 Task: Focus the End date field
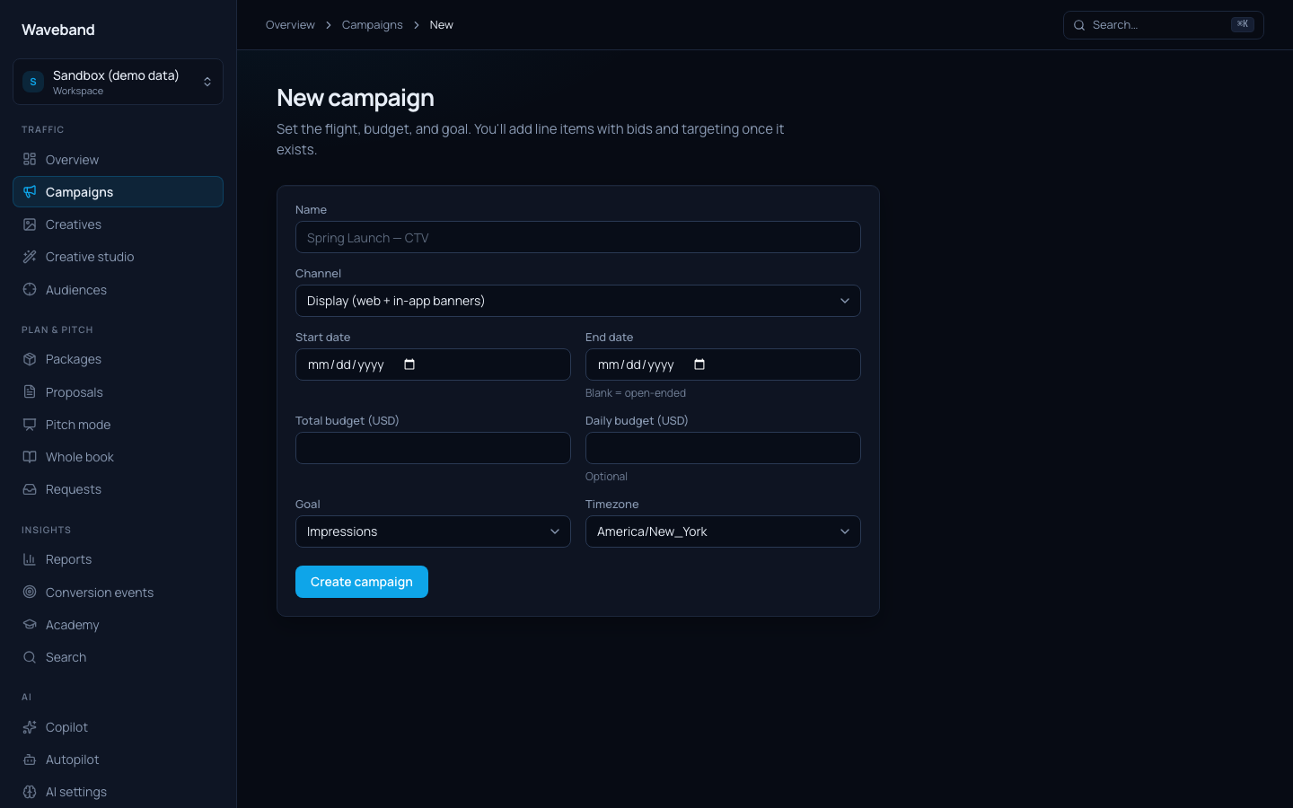[723, 364]
